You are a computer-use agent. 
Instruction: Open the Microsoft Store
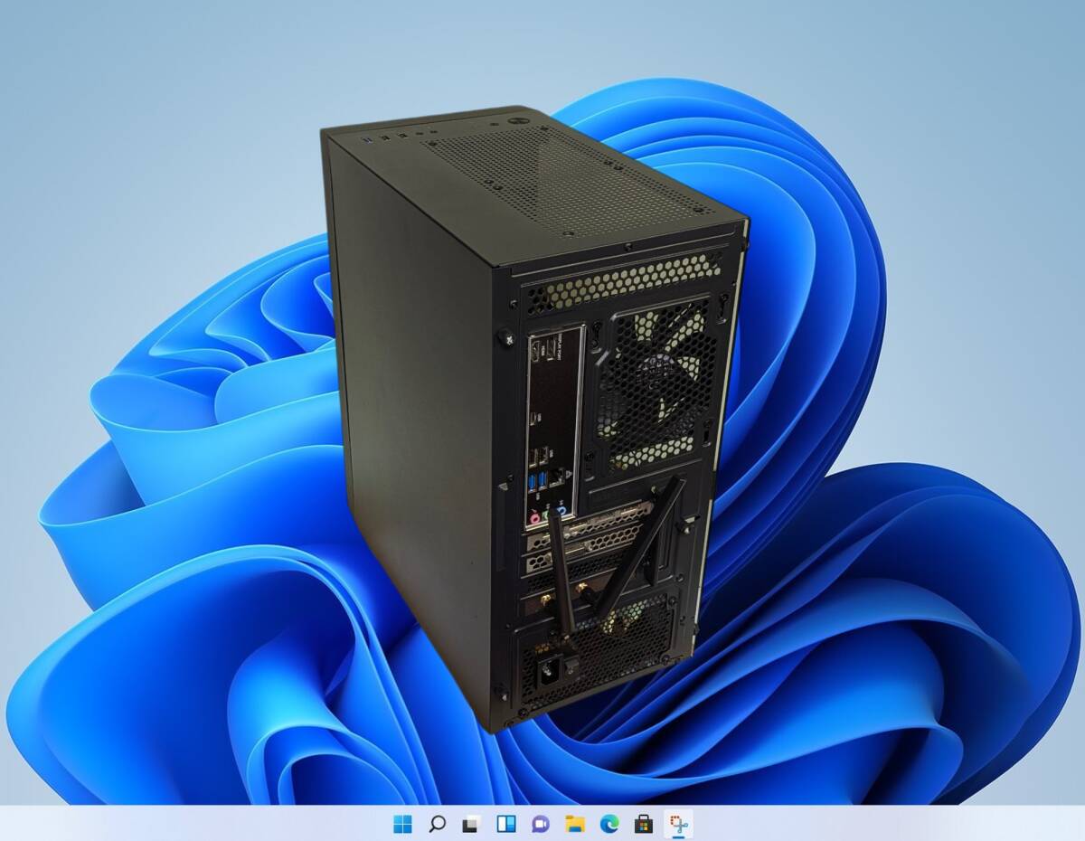(x=643, y=824)
